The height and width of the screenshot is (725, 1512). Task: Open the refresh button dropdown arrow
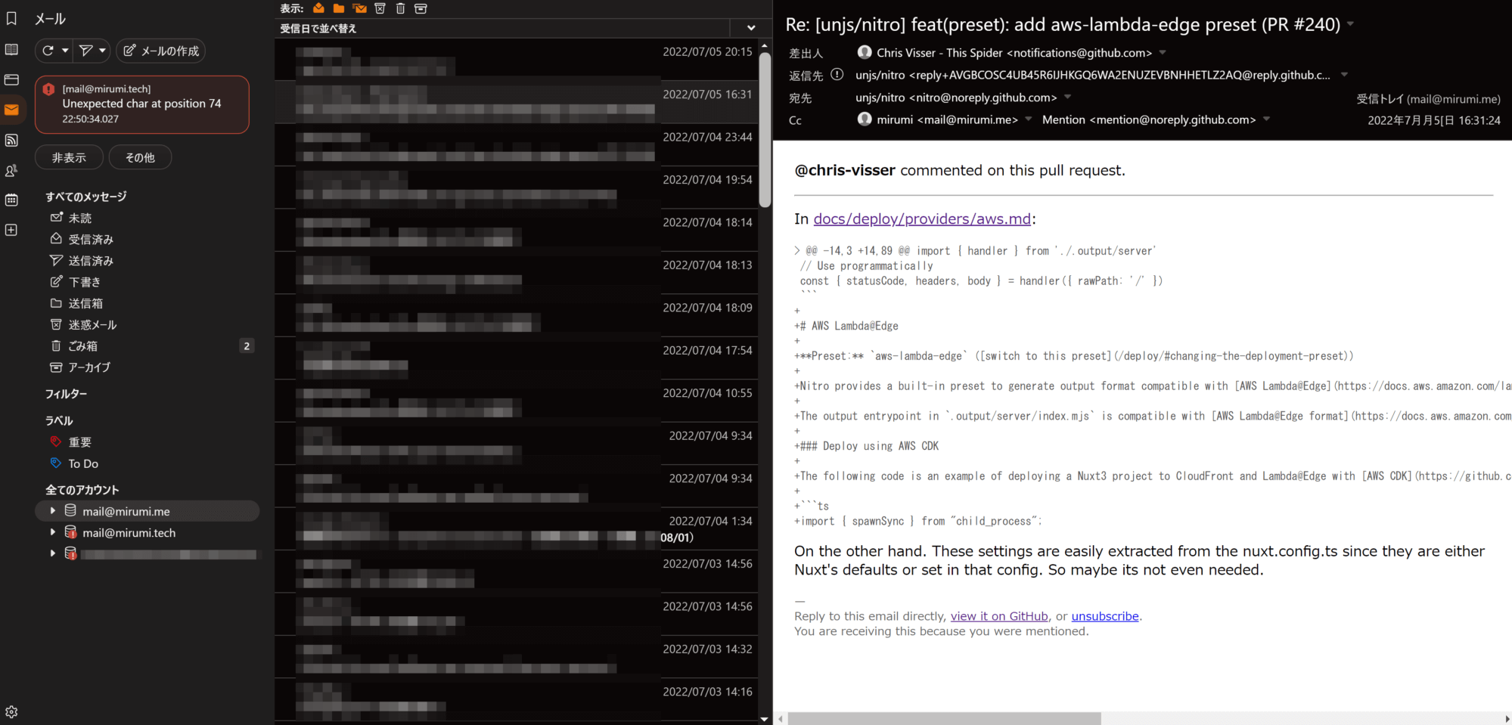point(65,51)
